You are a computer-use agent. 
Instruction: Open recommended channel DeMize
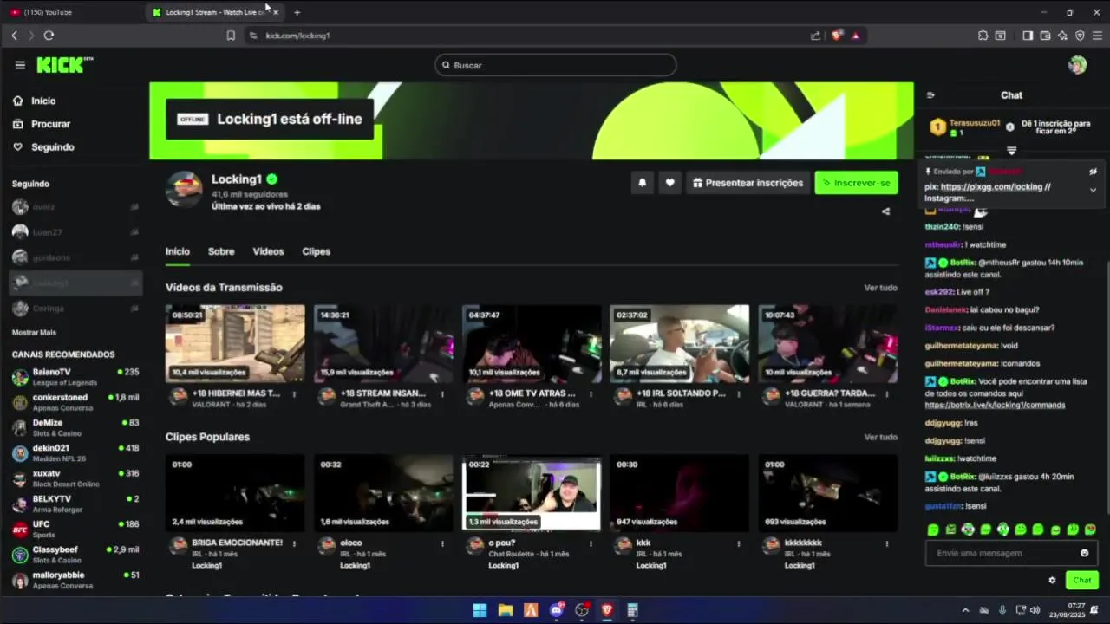(75, 427)
